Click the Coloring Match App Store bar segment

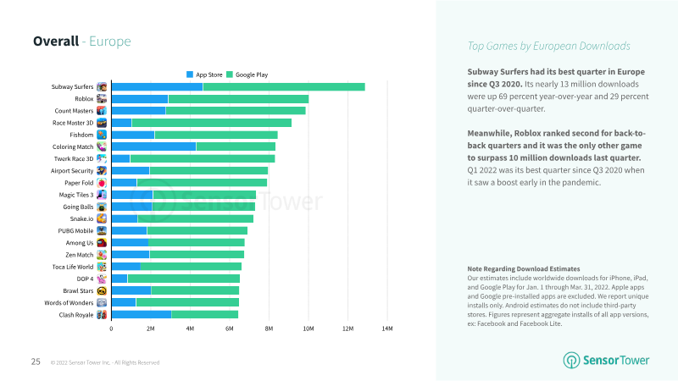tap(154, 146)
